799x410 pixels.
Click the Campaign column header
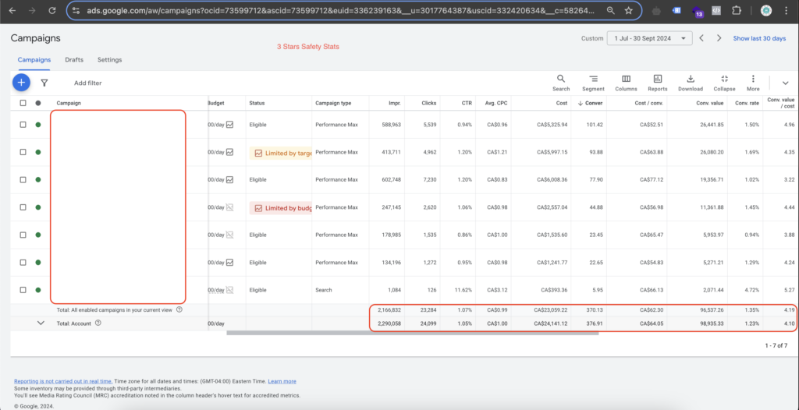click(69, 103)
